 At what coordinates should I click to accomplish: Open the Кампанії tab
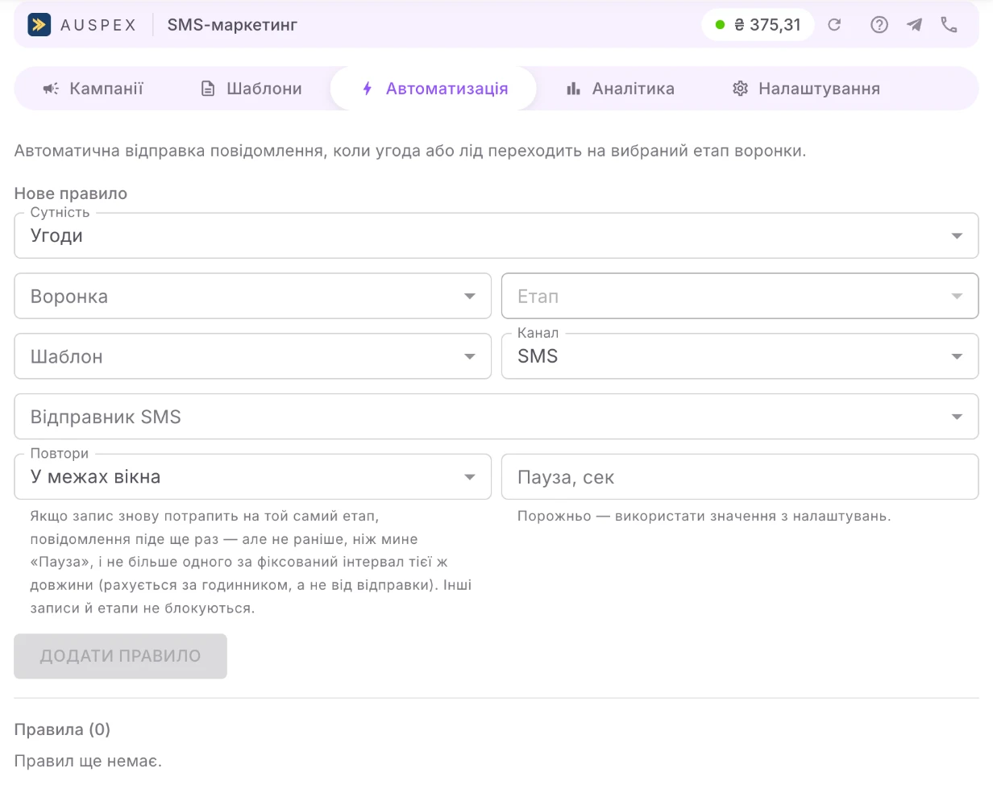point(93,89)
